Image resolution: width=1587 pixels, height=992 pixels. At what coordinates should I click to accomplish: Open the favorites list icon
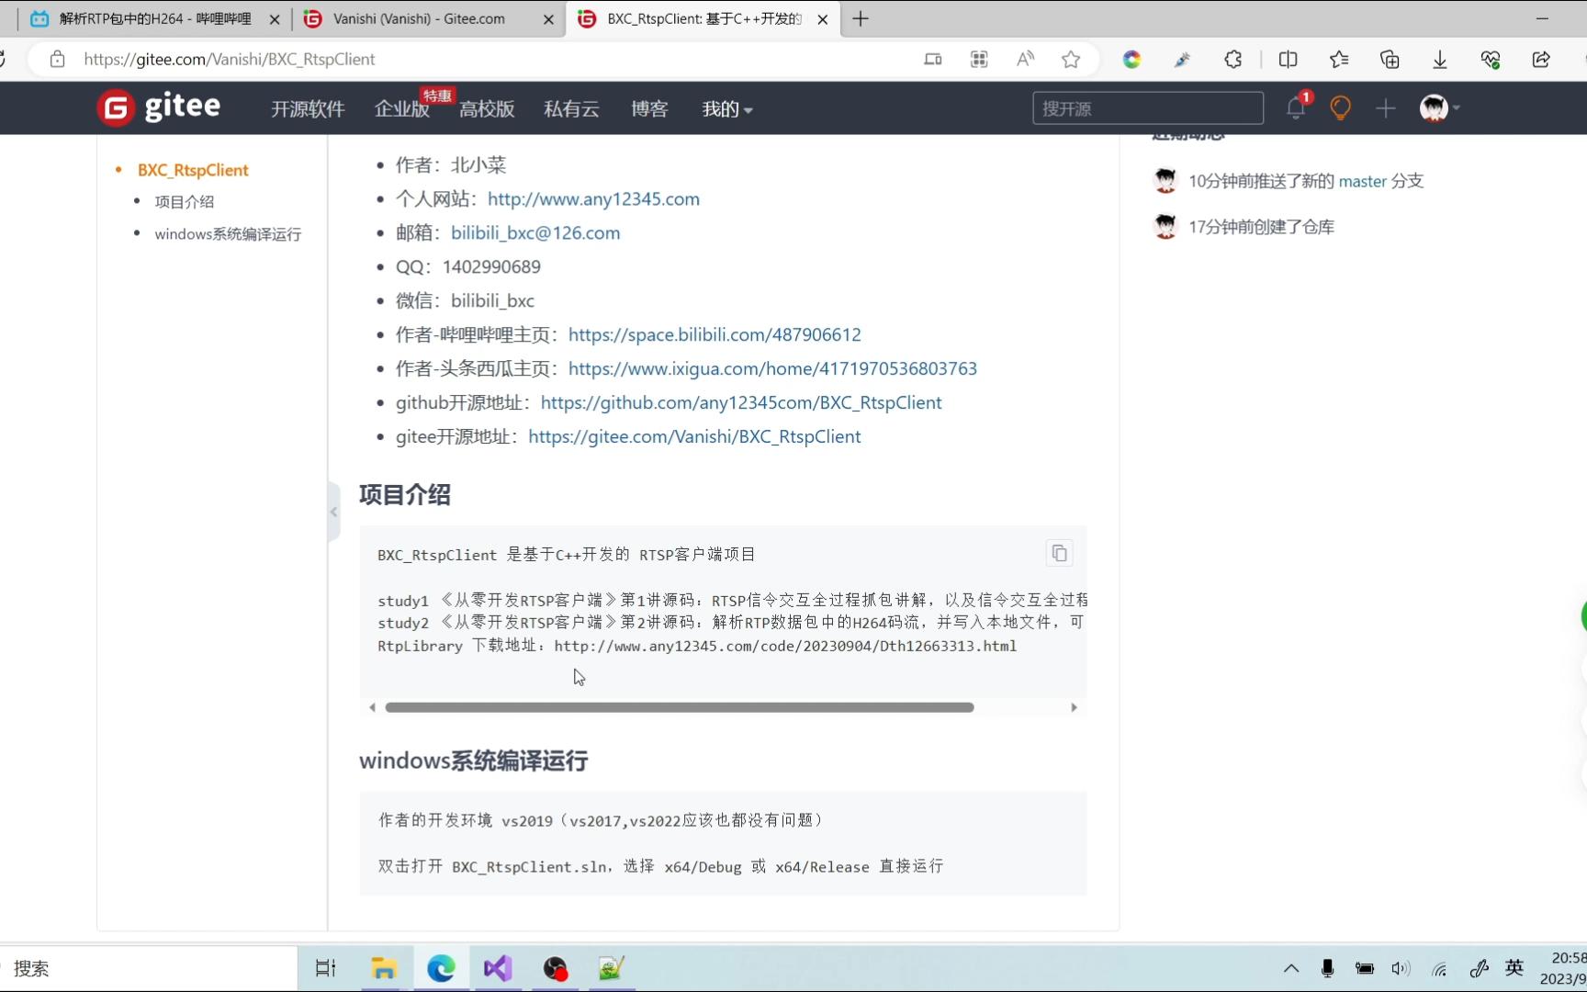click(1338, 59)
